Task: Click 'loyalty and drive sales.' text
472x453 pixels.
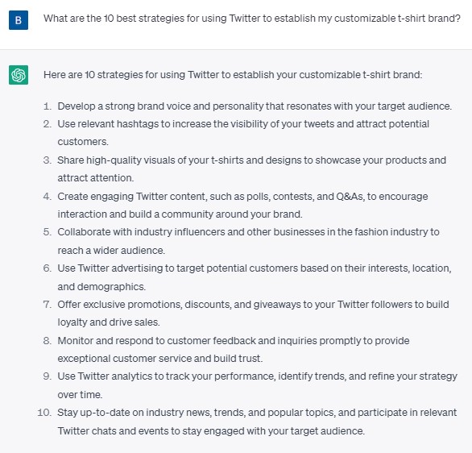Action: coord(109,322)
